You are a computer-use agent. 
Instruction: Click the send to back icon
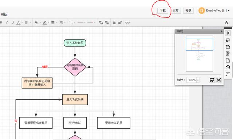(107, 22)
